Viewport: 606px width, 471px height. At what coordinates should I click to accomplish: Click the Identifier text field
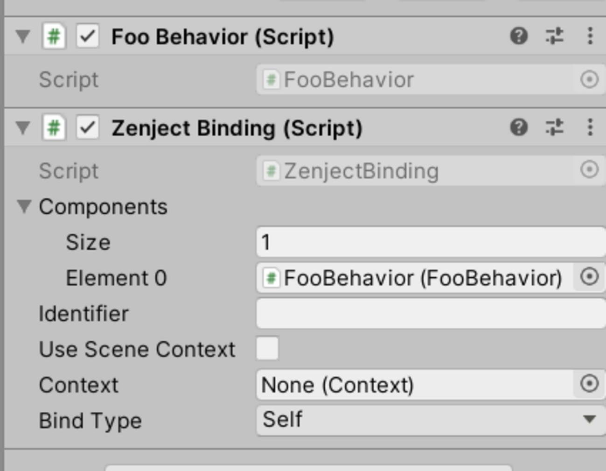(429, 313)
